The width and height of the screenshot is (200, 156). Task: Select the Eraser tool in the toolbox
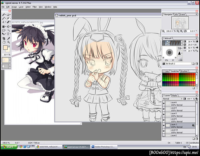(8, 15)
